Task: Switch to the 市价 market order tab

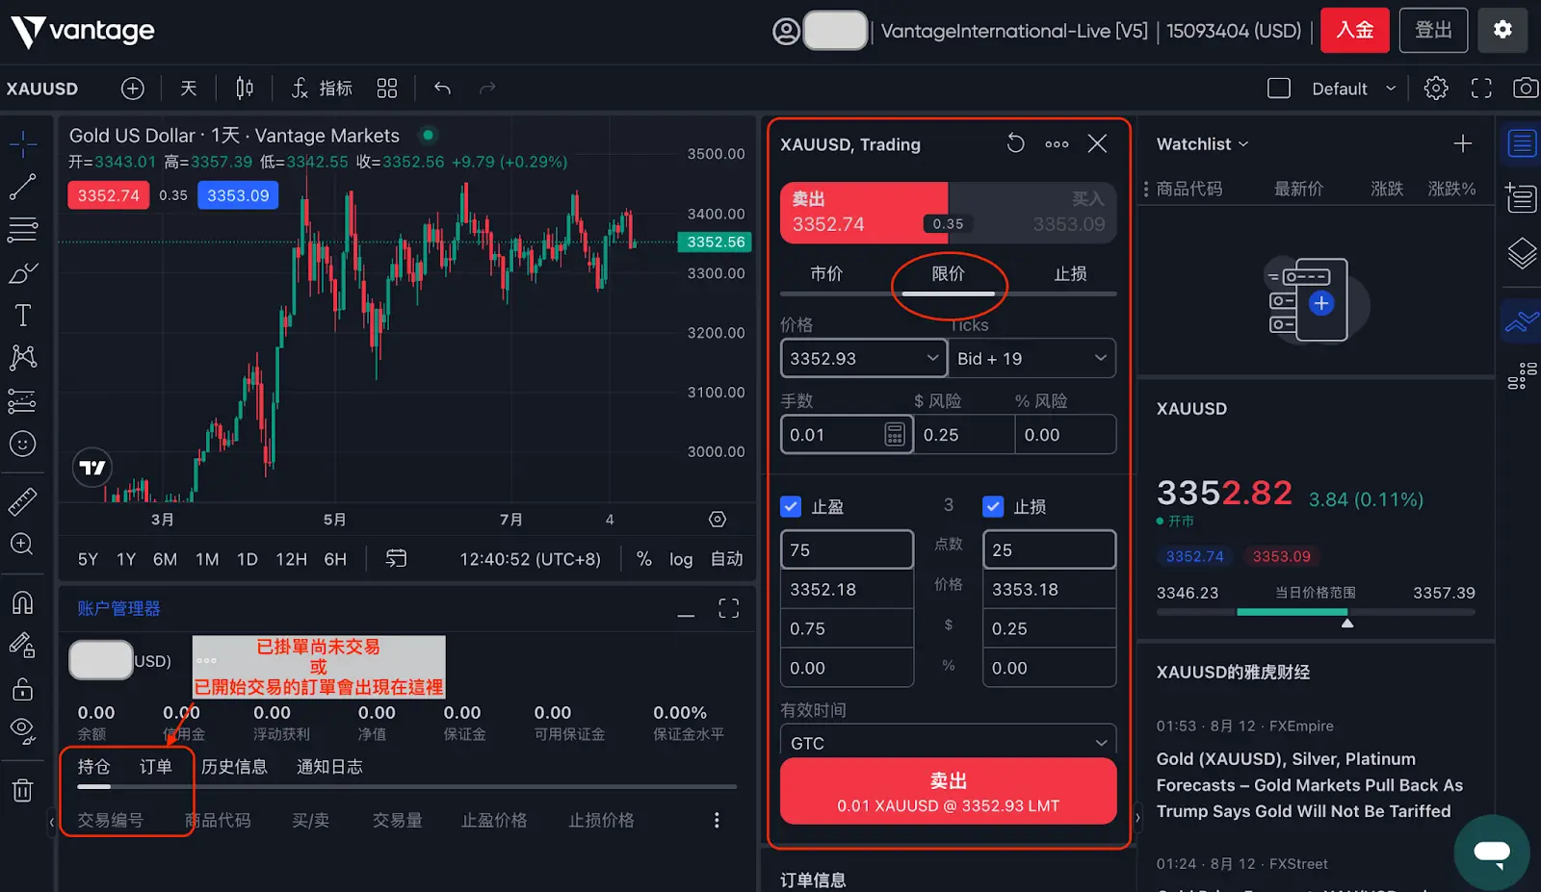Action: click(x=826, y=274)
